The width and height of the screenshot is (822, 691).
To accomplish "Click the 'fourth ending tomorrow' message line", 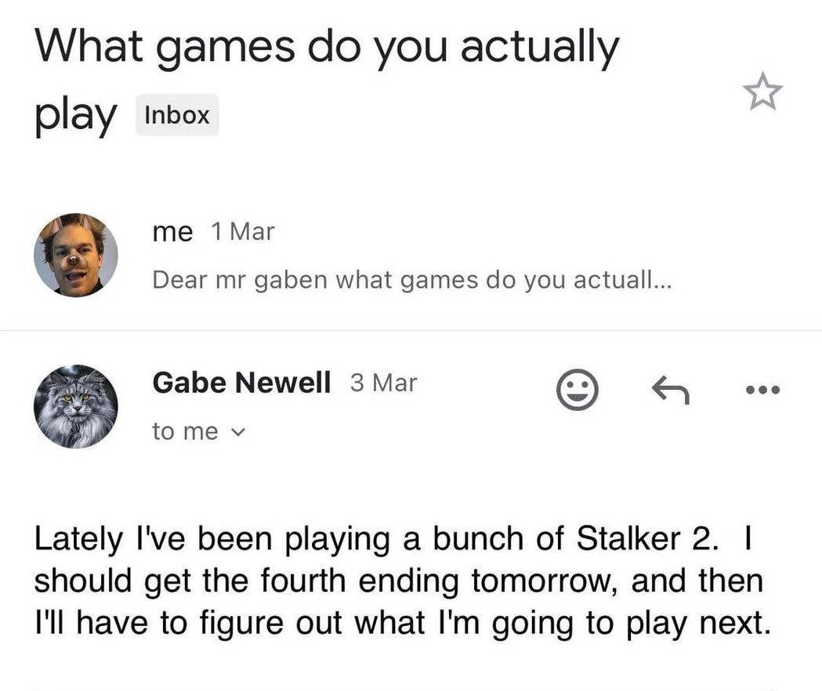I will pos(398,581).
